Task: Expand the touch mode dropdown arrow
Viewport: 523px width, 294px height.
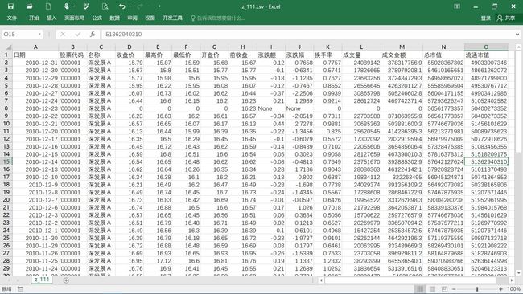Action: [74, 6]
